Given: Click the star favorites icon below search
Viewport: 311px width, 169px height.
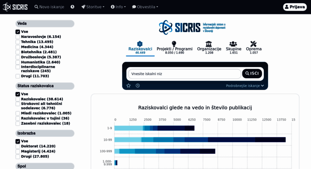Looking at the screenshot, I should [x=128, y=85].
